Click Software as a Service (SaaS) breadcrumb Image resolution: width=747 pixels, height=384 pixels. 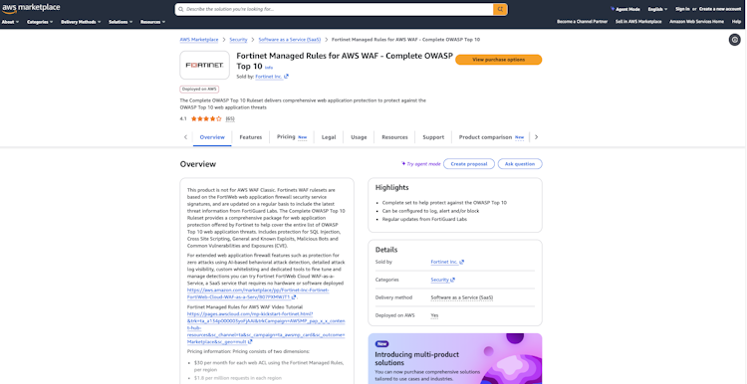(290, 40)
